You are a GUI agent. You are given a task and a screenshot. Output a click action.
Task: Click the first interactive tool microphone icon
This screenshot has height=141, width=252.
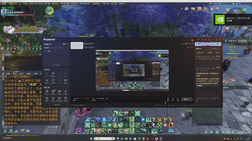[47, 74]
